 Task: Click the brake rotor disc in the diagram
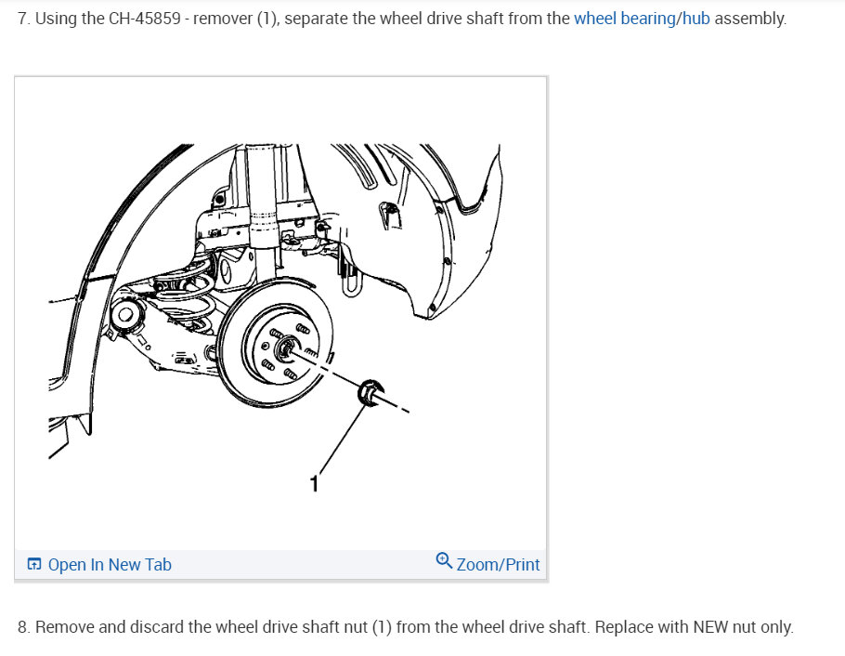pyautogui.click(x=277, y=344)
